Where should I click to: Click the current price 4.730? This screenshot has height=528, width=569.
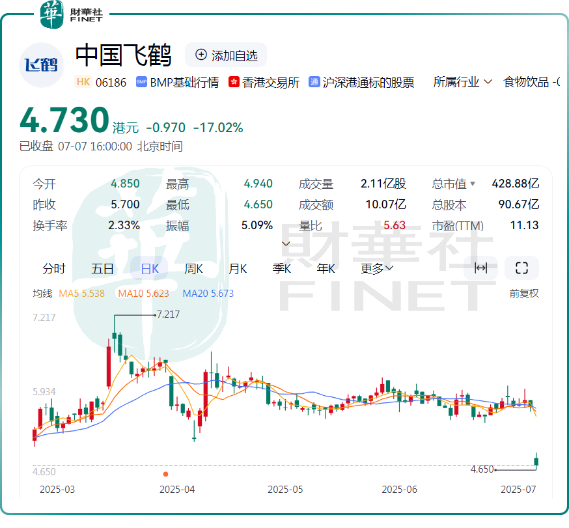[64, 120]
